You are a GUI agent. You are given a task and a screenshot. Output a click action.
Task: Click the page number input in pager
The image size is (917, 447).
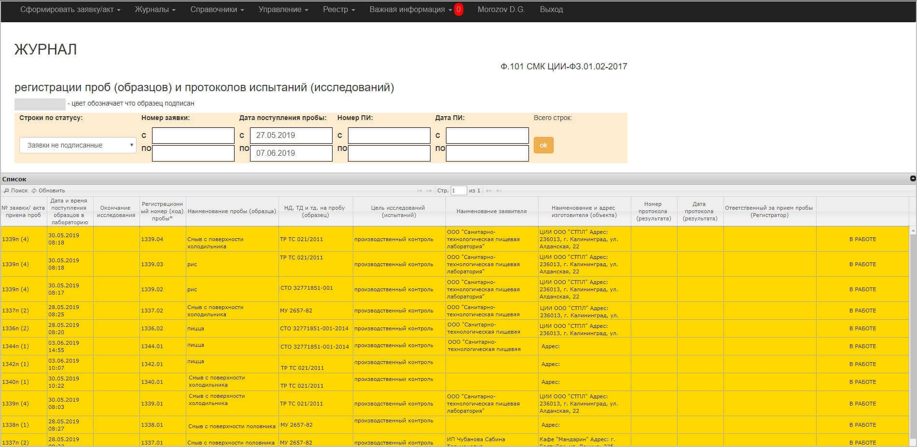pyautogui.click(x=458, y=190)
